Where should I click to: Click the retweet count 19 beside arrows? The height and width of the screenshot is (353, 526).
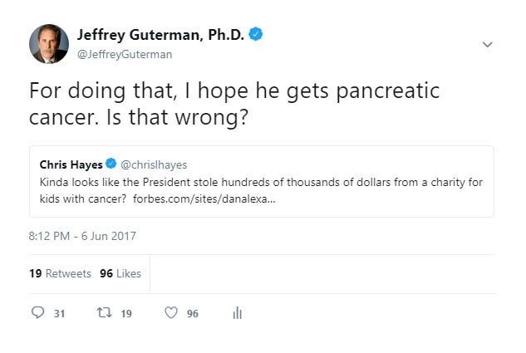click(x=126, y=313)
